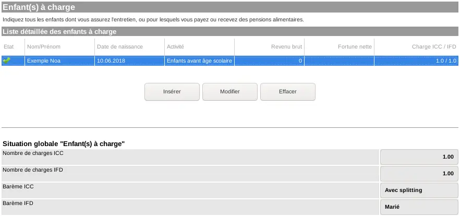Viewport: 460px width, 216px height.
Task: Select the 'Exemple Noa' name cell
Action: [x=59, y=61]
